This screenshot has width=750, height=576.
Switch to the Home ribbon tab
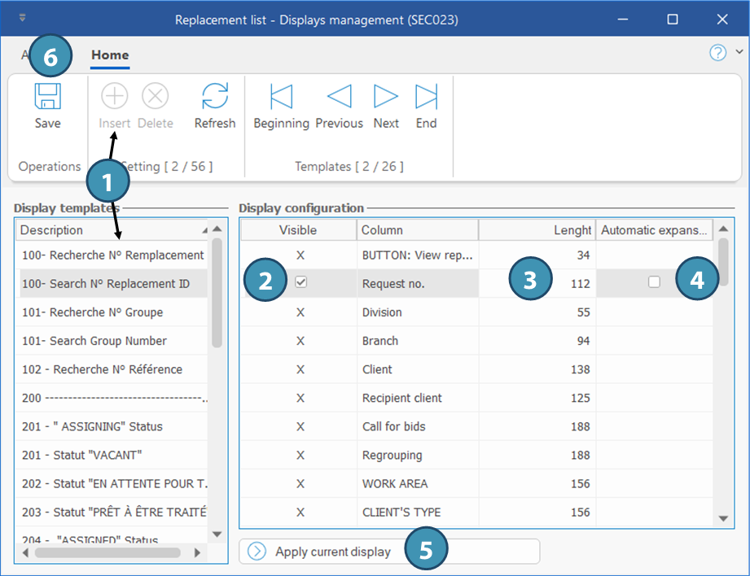110,55
